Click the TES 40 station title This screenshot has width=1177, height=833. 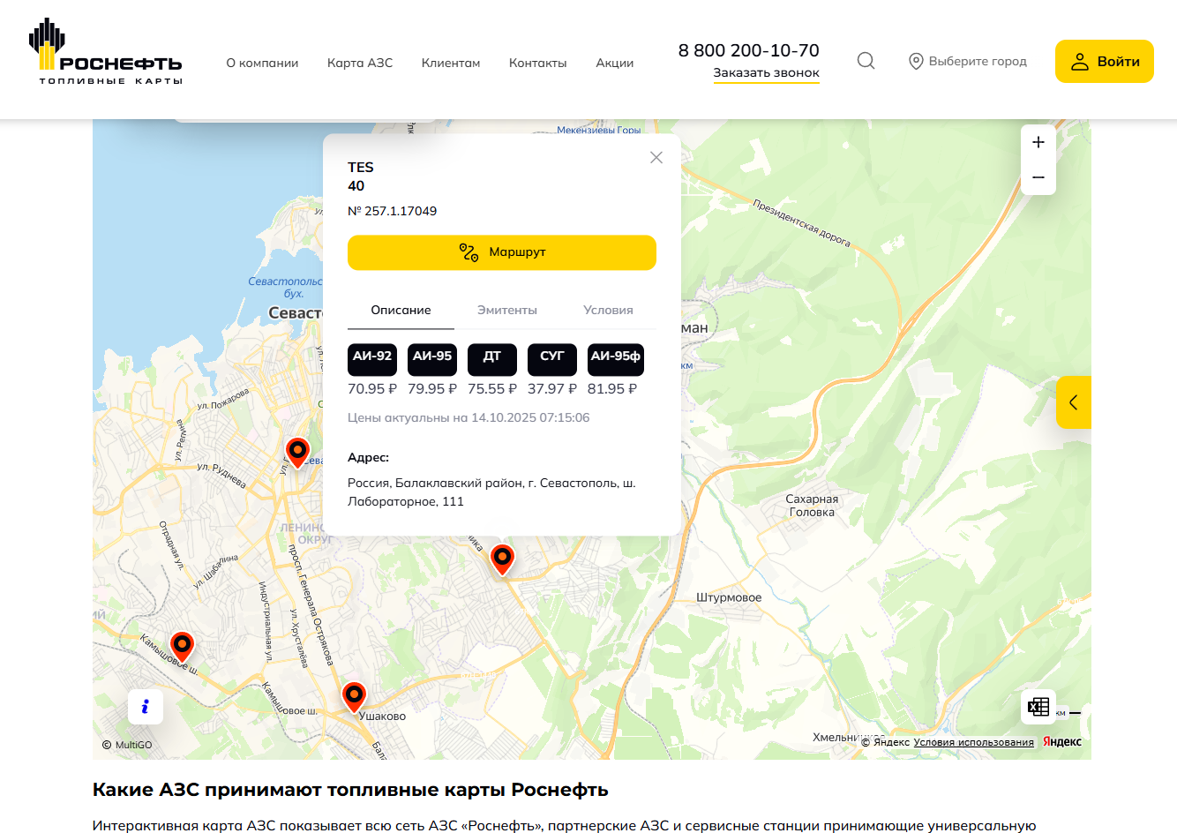pos(361,176)
